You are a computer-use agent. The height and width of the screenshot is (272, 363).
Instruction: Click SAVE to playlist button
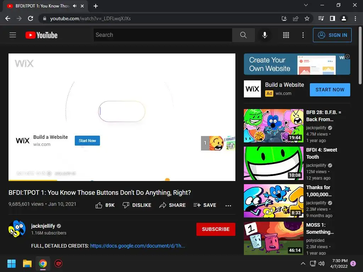[205, 205]
